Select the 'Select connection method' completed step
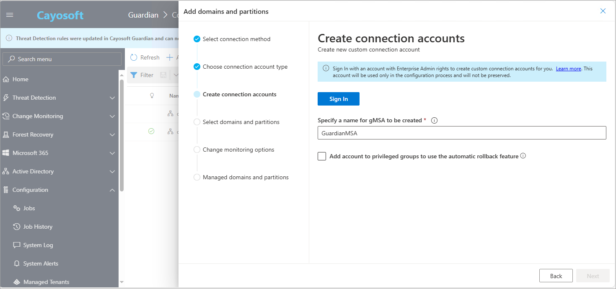Viewport: 616px width, 289px height. (236, 39)
